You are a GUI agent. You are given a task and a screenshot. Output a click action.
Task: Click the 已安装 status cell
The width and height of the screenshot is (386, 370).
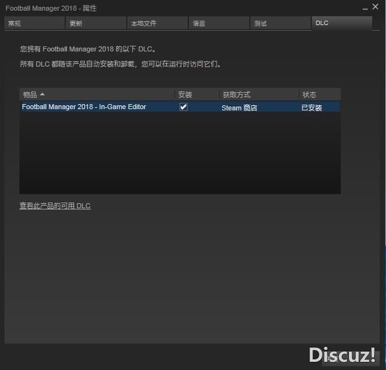[312, 108]
